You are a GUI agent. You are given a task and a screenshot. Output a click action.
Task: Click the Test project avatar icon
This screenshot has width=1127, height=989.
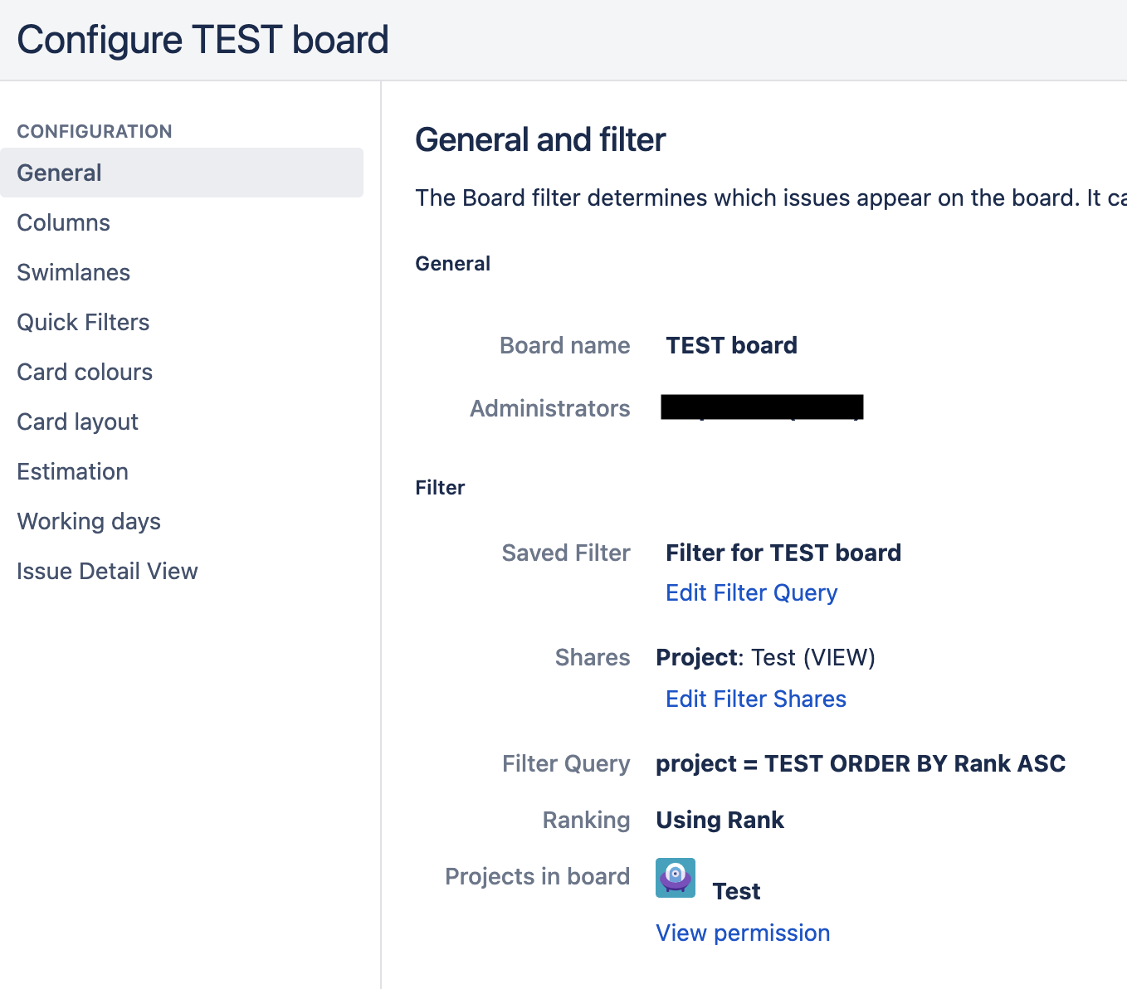click(x=675, y=878)
